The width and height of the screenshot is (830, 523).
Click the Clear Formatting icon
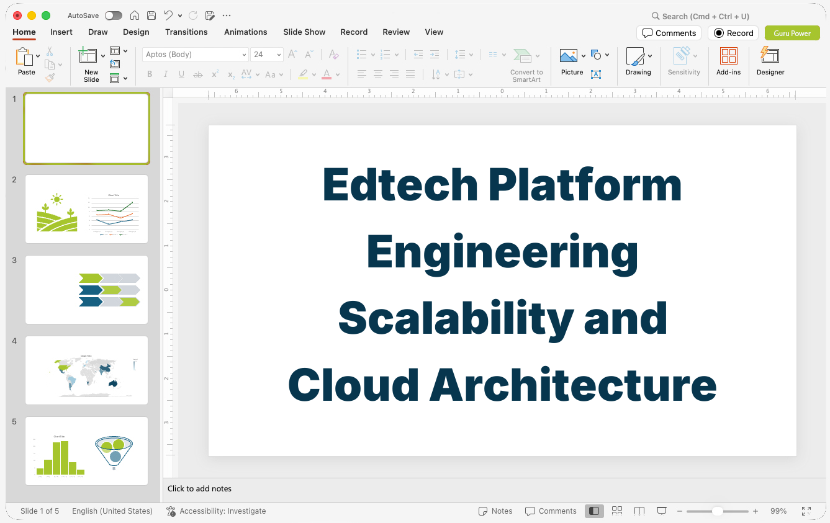(x=334, y=55)
